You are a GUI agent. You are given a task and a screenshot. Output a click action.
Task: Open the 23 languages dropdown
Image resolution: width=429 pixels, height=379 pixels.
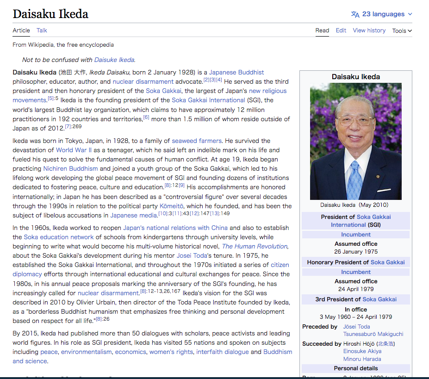click(382, 14)
